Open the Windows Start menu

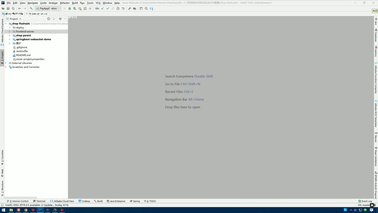coord(4,210)
